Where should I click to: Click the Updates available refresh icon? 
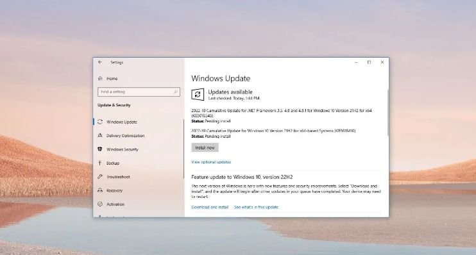tap(198, 95)
